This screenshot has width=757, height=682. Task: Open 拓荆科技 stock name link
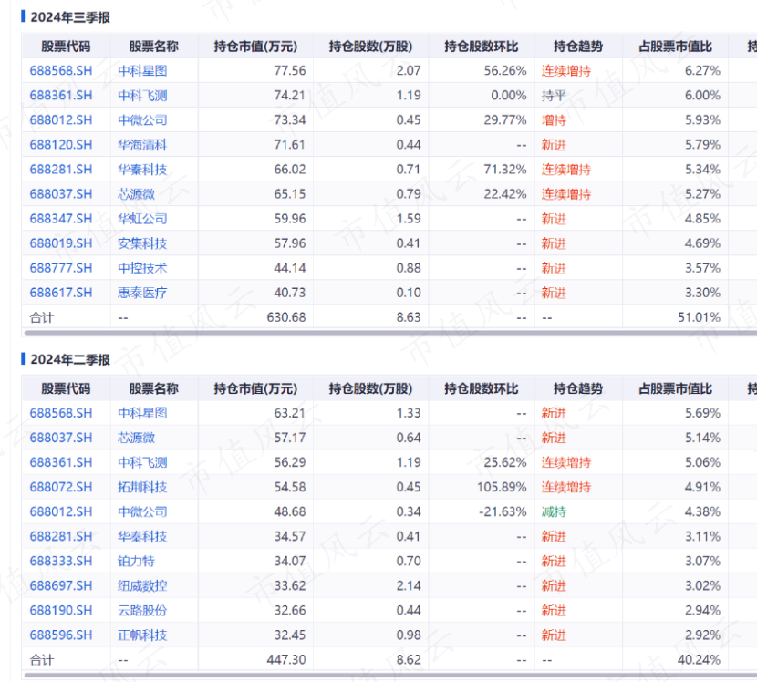142,487
